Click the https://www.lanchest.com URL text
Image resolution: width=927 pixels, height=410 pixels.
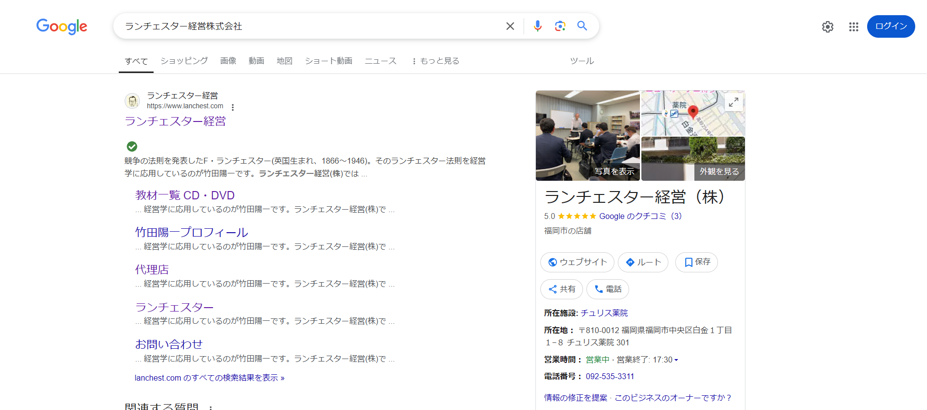tap(185, 106)
